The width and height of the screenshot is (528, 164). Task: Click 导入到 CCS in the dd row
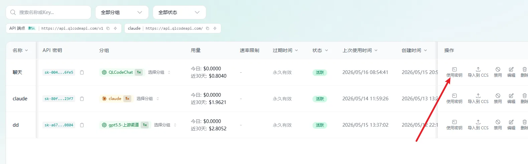click(x=478, y=125)
